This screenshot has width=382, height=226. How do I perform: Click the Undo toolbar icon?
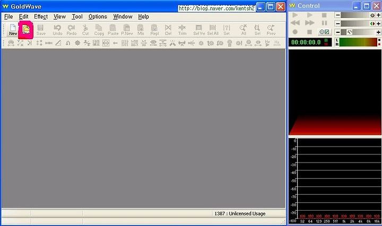57,30
